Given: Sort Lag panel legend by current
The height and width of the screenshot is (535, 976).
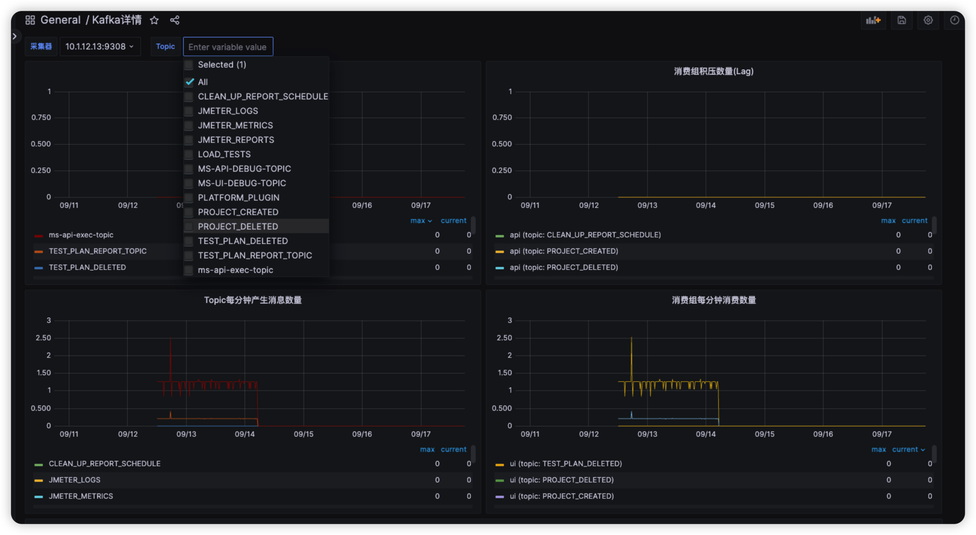Looking at the screenshot, I should point(915,221).
